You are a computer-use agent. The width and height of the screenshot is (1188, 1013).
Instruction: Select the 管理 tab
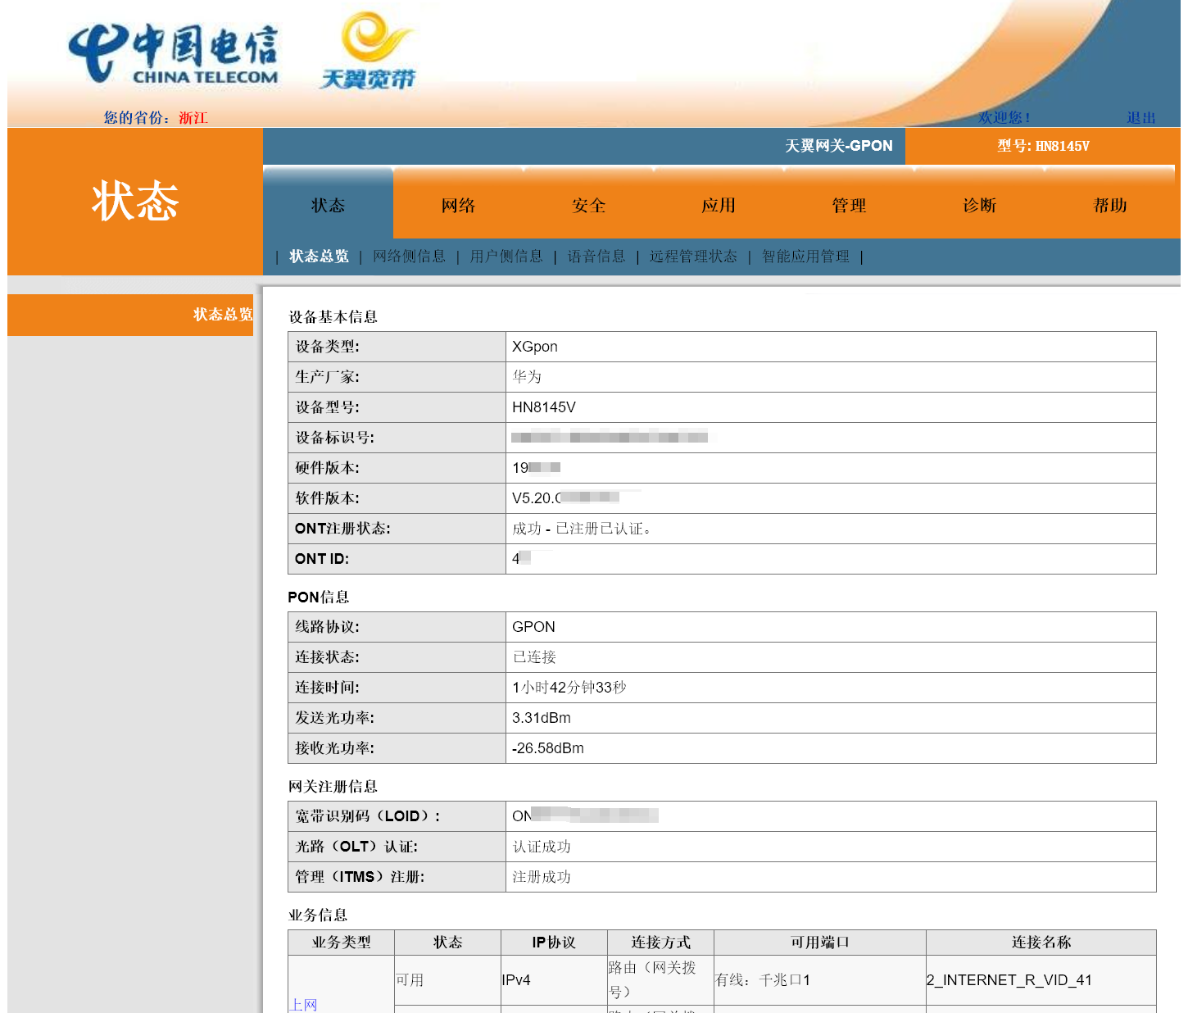click(x=849, y=205)
